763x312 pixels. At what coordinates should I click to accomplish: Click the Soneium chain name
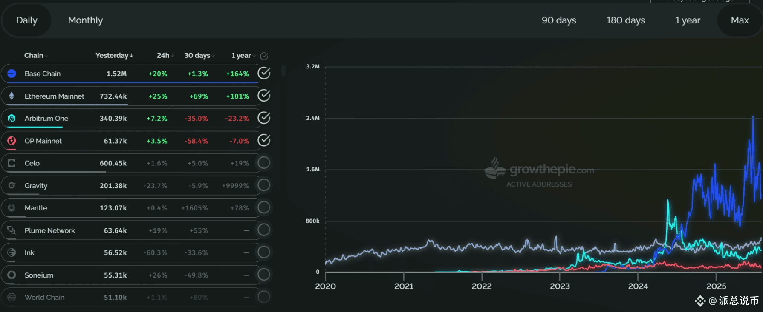(x=39, y=275)
